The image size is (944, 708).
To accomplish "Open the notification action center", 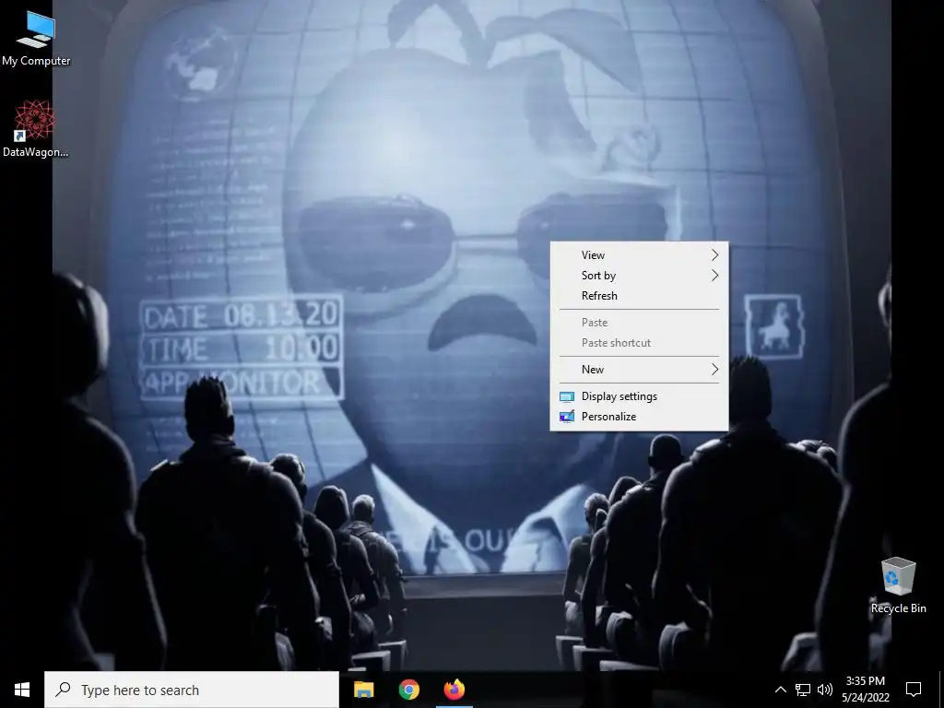I will 914,690.
